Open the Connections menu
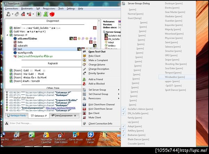209x154 pixels. (11, 8)
